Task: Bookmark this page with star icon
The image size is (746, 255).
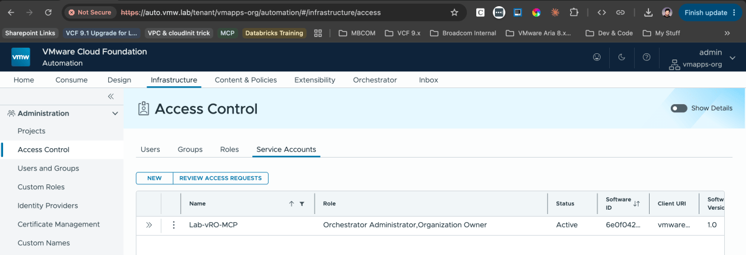Action: 454,12
